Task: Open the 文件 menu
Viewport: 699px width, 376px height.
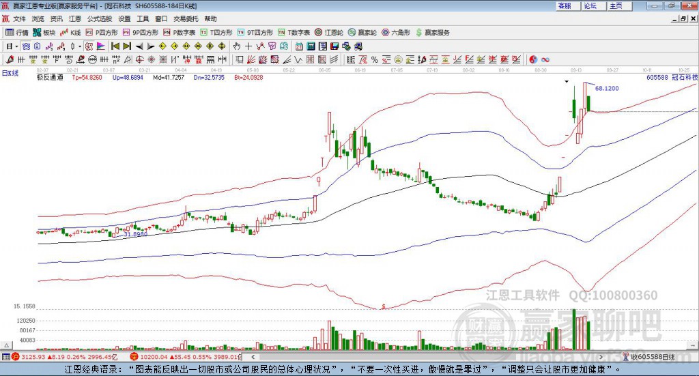Action: point(20,18)
